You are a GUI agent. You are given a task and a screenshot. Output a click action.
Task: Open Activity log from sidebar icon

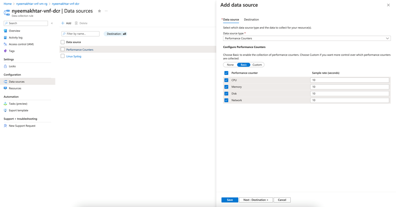5,38
